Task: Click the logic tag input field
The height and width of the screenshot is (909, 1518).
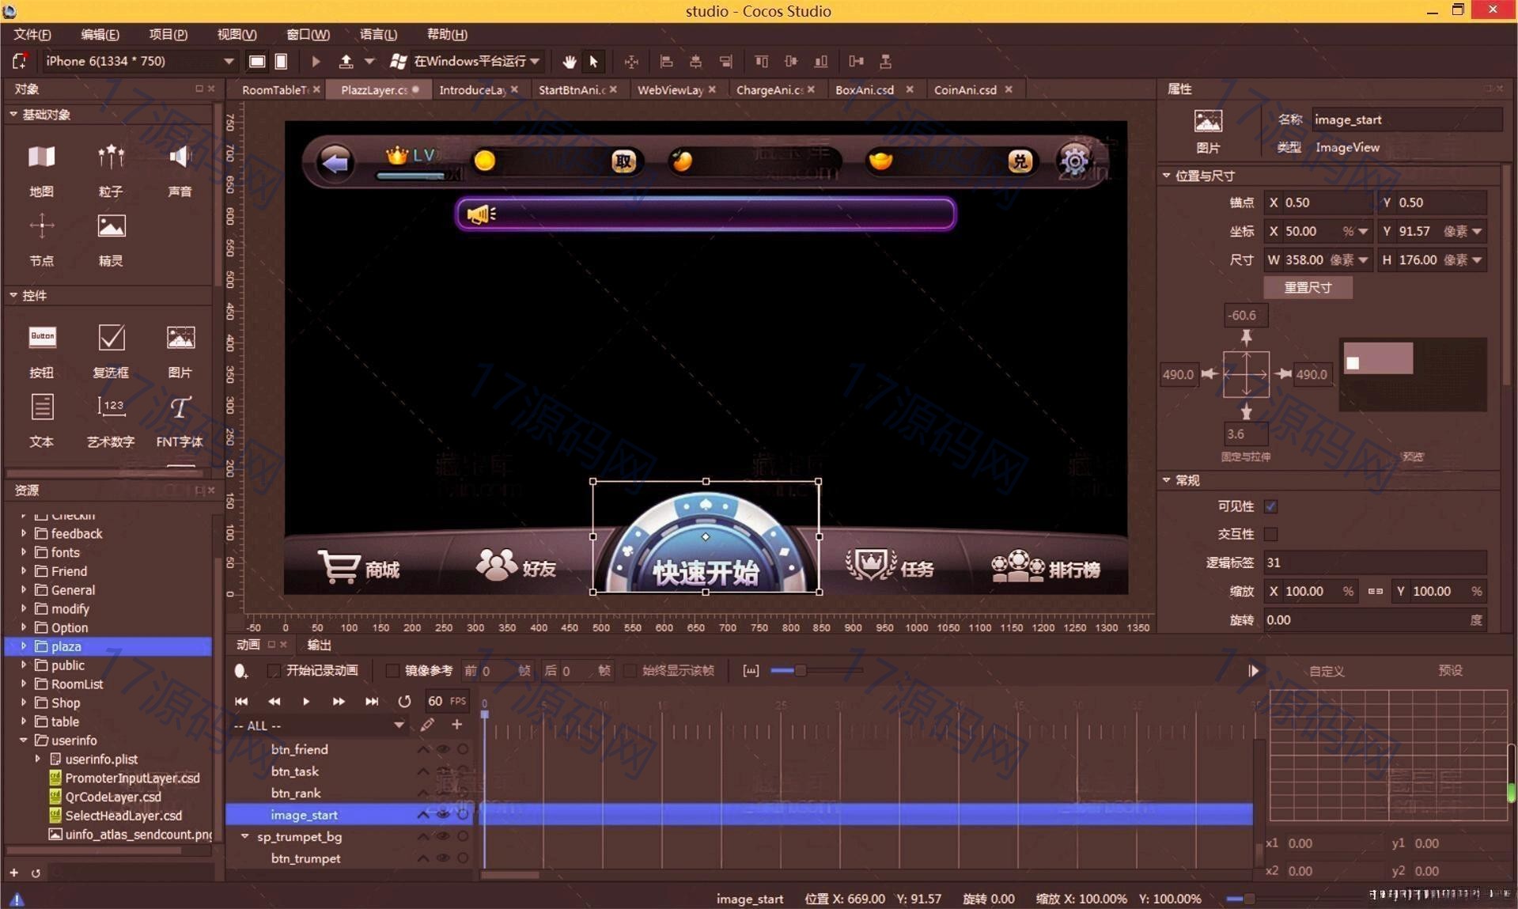Action: pyautogui.click(x=1373, y=563)
